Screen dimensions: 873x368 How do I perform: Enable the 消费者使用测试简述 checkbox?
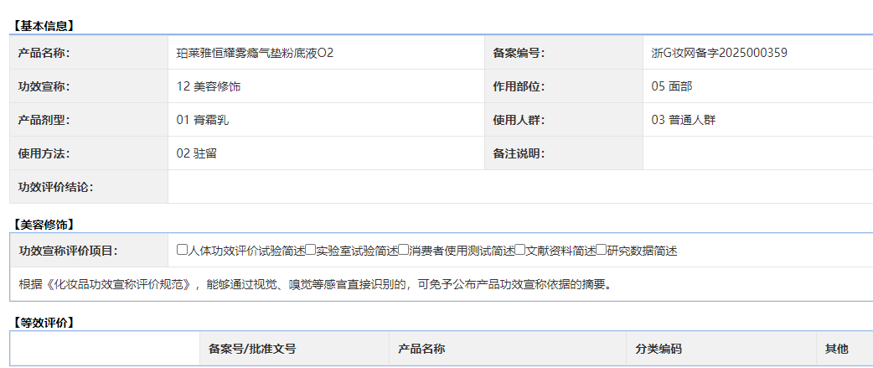[x=403, y=250]
